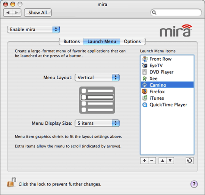
Task: Expand the Menu Display Size dropdown
Action: pyautogui.click(x=97, y=123)
